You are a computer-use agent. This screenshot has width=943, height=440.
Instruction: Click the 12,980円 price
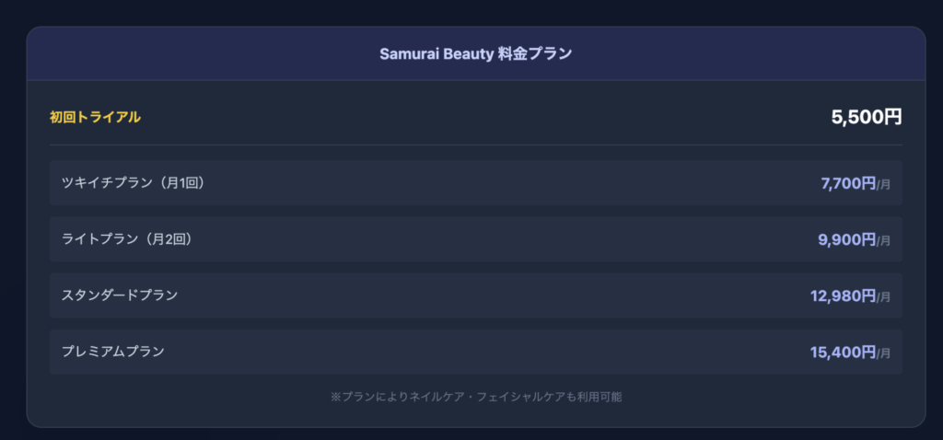tap(843, 296)
